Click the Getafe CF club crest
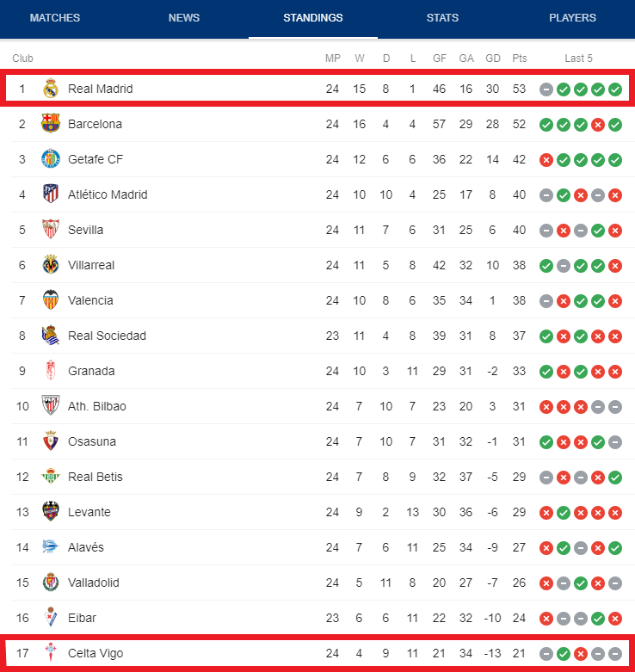This screenshot has width=635, height=672. tap(51, 159)
